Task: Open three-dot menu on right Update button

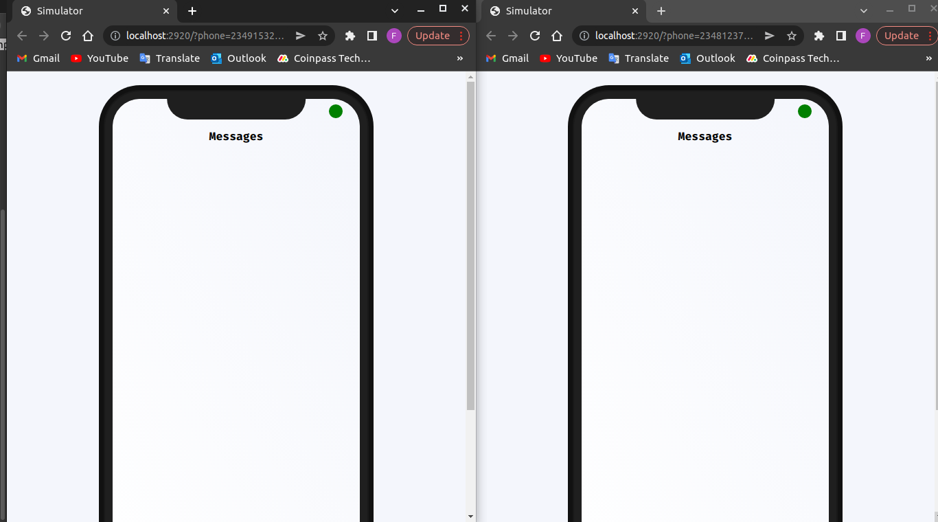Action: tap(930, 36)
